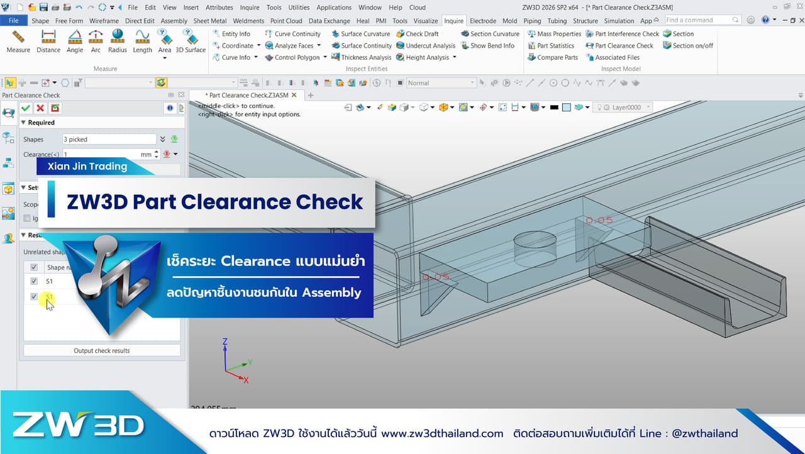Select the Angle measure tool
Image resolution: width=805 pixels, height=454 pixels.
pyautogui.click(x=75, y=41)
